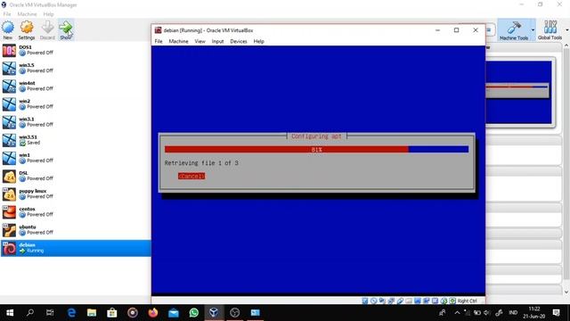Screen dimensions: 570x321
Task: Open Machine menu in debian VM window
Action: (x=178, y=42)
